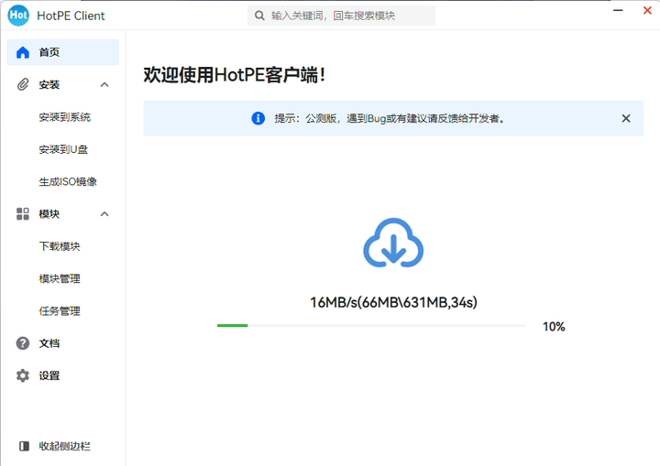This screenshot has width=660, height=466.
Task: Click the HotPE Client title text
Action: tap(71, 16)
